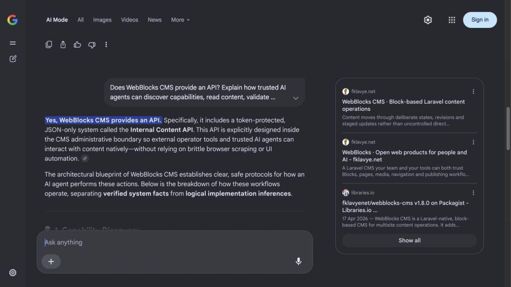Click snippet beginning '17 Apr 2026 — WebBlocks CMS'
Image resolution: width=511 pixels, height=287 pixels.
click(406, 222)
